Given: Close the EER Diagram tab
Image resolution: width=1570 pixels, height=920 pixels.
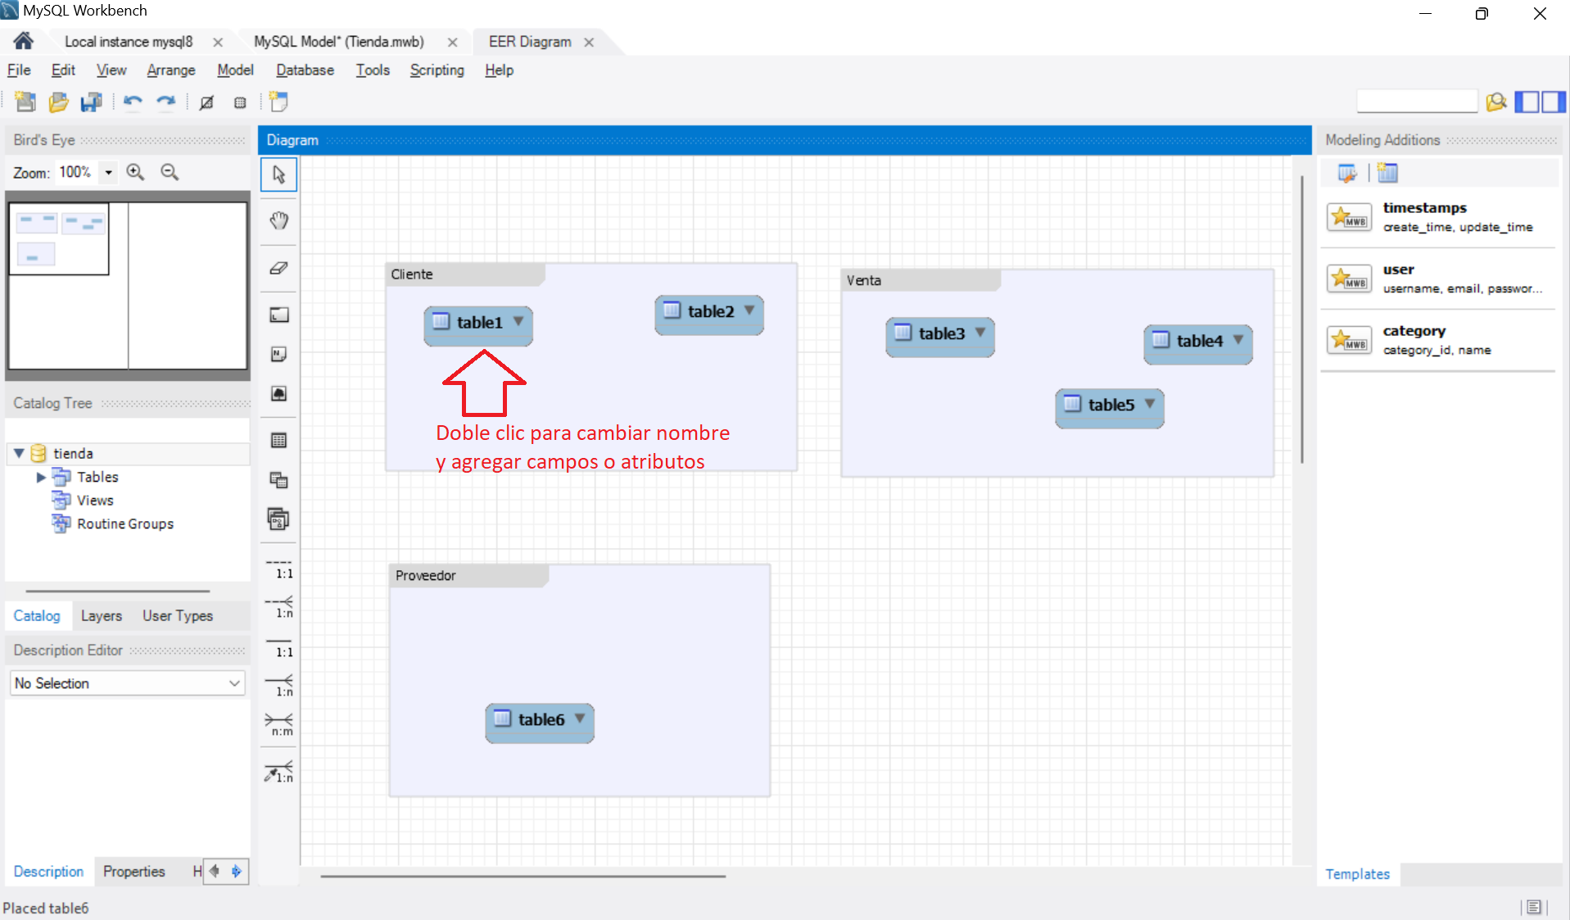Looking at the screenshot, I should pos(589,42).
